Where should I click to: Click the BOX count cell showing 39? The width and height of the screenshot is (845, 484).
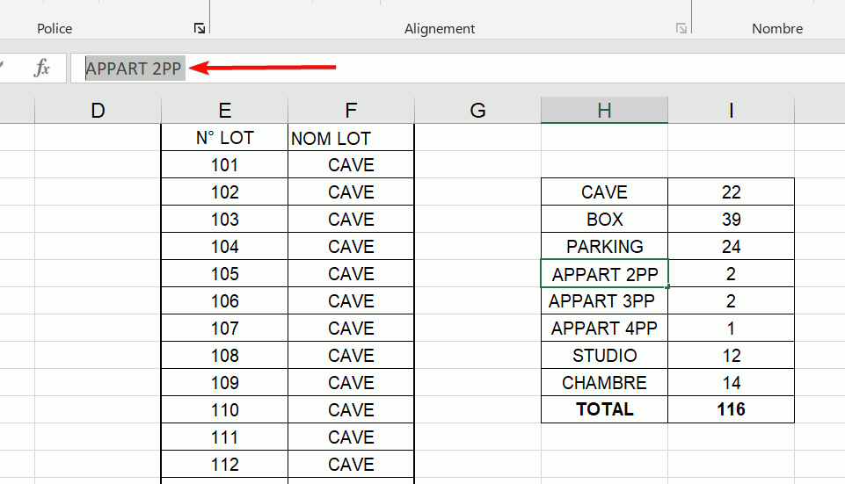(x=731, y=220)
